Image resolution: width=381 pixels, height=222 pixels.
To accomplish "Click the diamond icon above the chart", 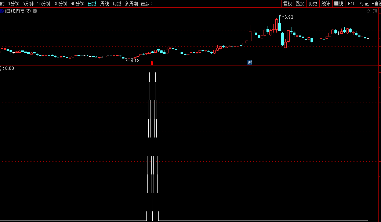I will [368, 11].
